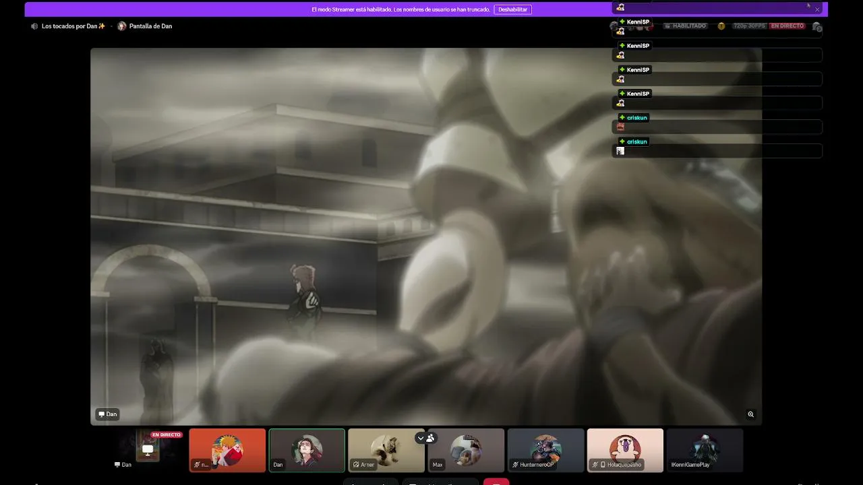Open the 720p 30FPS stream quality indicator
The height and width of the screenshot is (485, 863).
[750, 26]
